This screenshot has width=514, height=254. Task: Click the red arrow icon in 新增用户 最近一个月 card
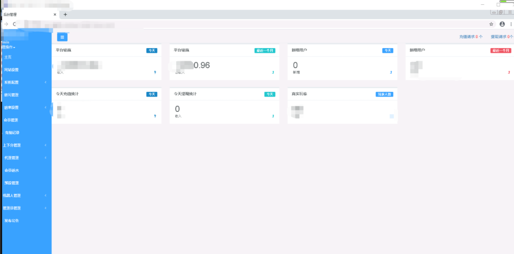[x=509, y=72]
